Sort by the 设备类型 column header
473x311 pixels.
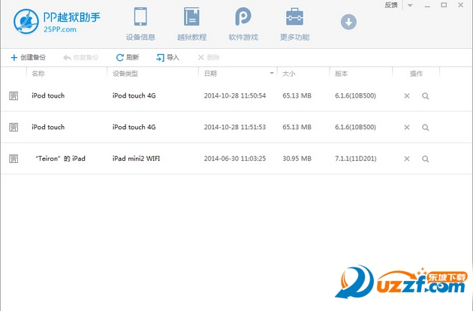pyautogui.click(x=125, y=74)
